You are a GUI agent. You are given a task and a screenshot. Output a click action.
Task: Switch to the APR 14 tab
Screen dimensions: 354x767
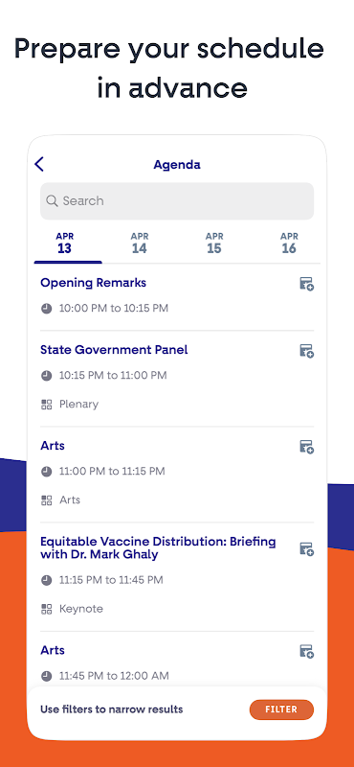(140, 244)
